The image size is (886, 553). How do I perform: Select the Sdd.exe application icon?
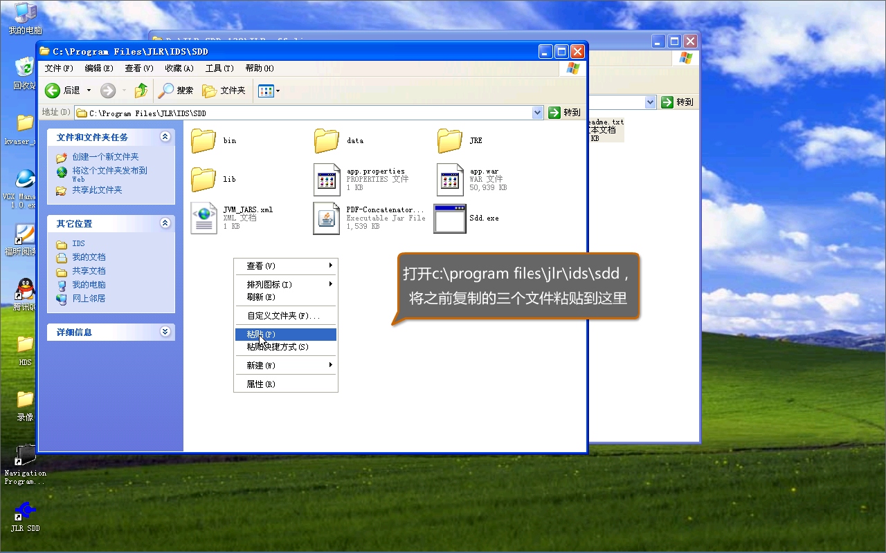(x=450, y=218)
